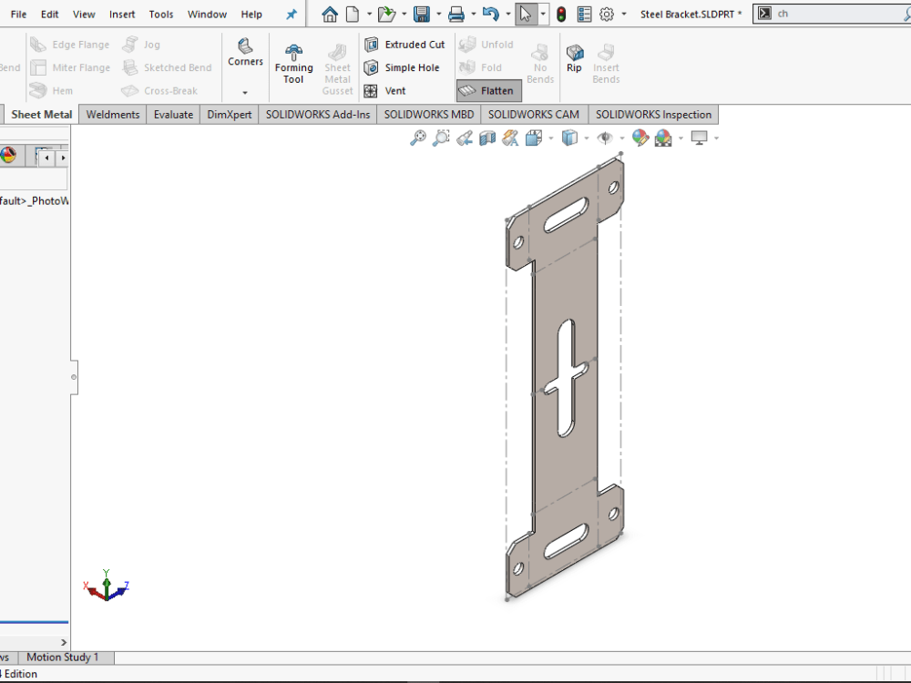Expand the Display Style dropdown

tap(586, 138)
